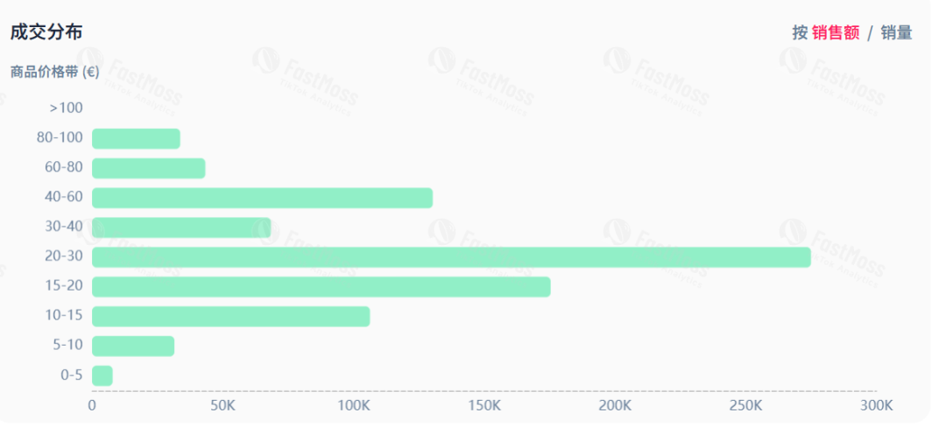Click the 250K x-axis tick label
This screenshot has width=946, height=427.
point(745,406)
